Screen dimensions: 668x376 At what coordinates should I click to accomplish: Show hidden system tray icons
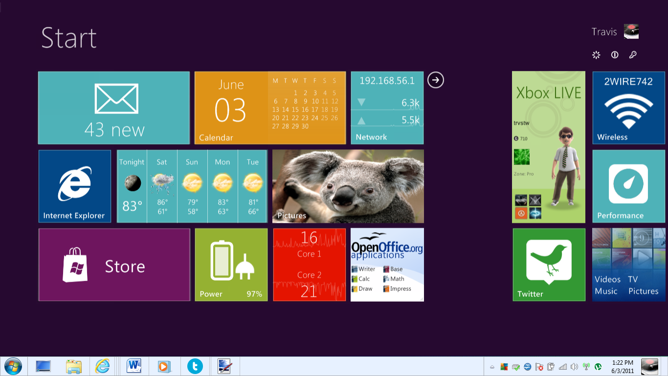point(492,367)
